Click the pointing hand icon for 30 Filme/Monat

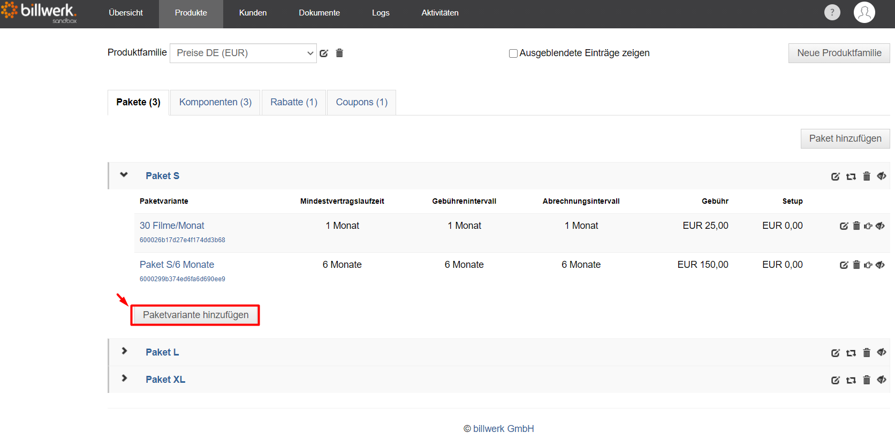pos(868,226)
